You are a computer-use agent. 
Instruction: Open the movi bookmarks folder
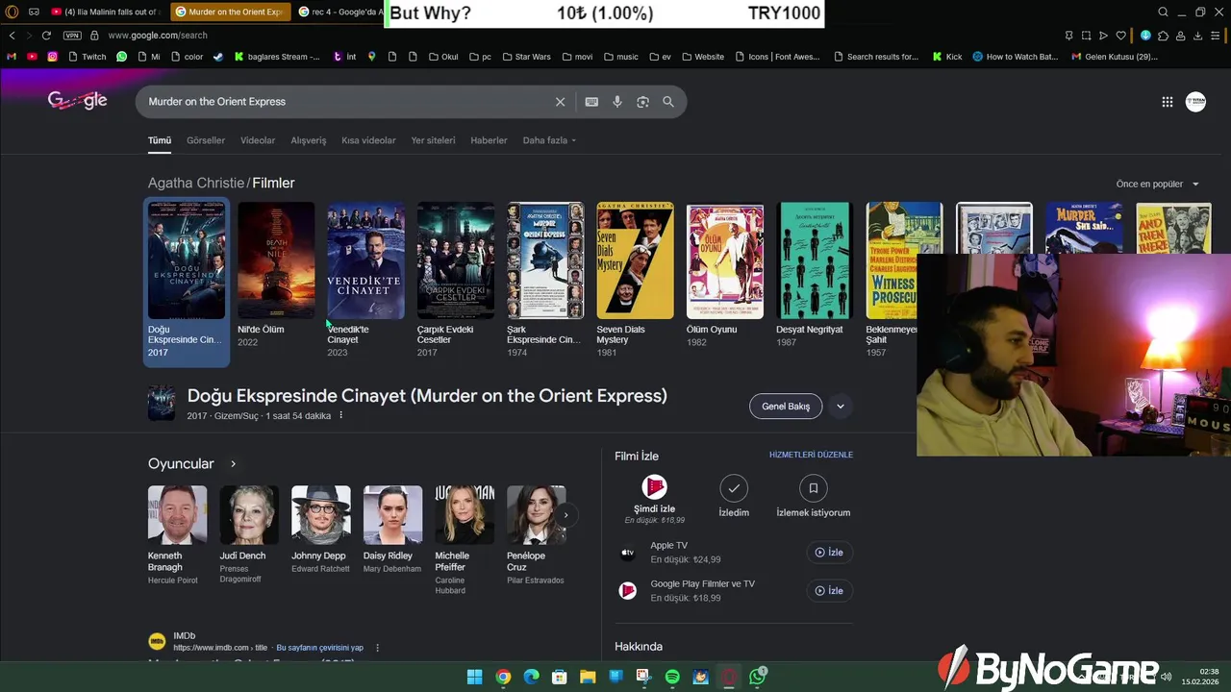click(x=577, y=57)
